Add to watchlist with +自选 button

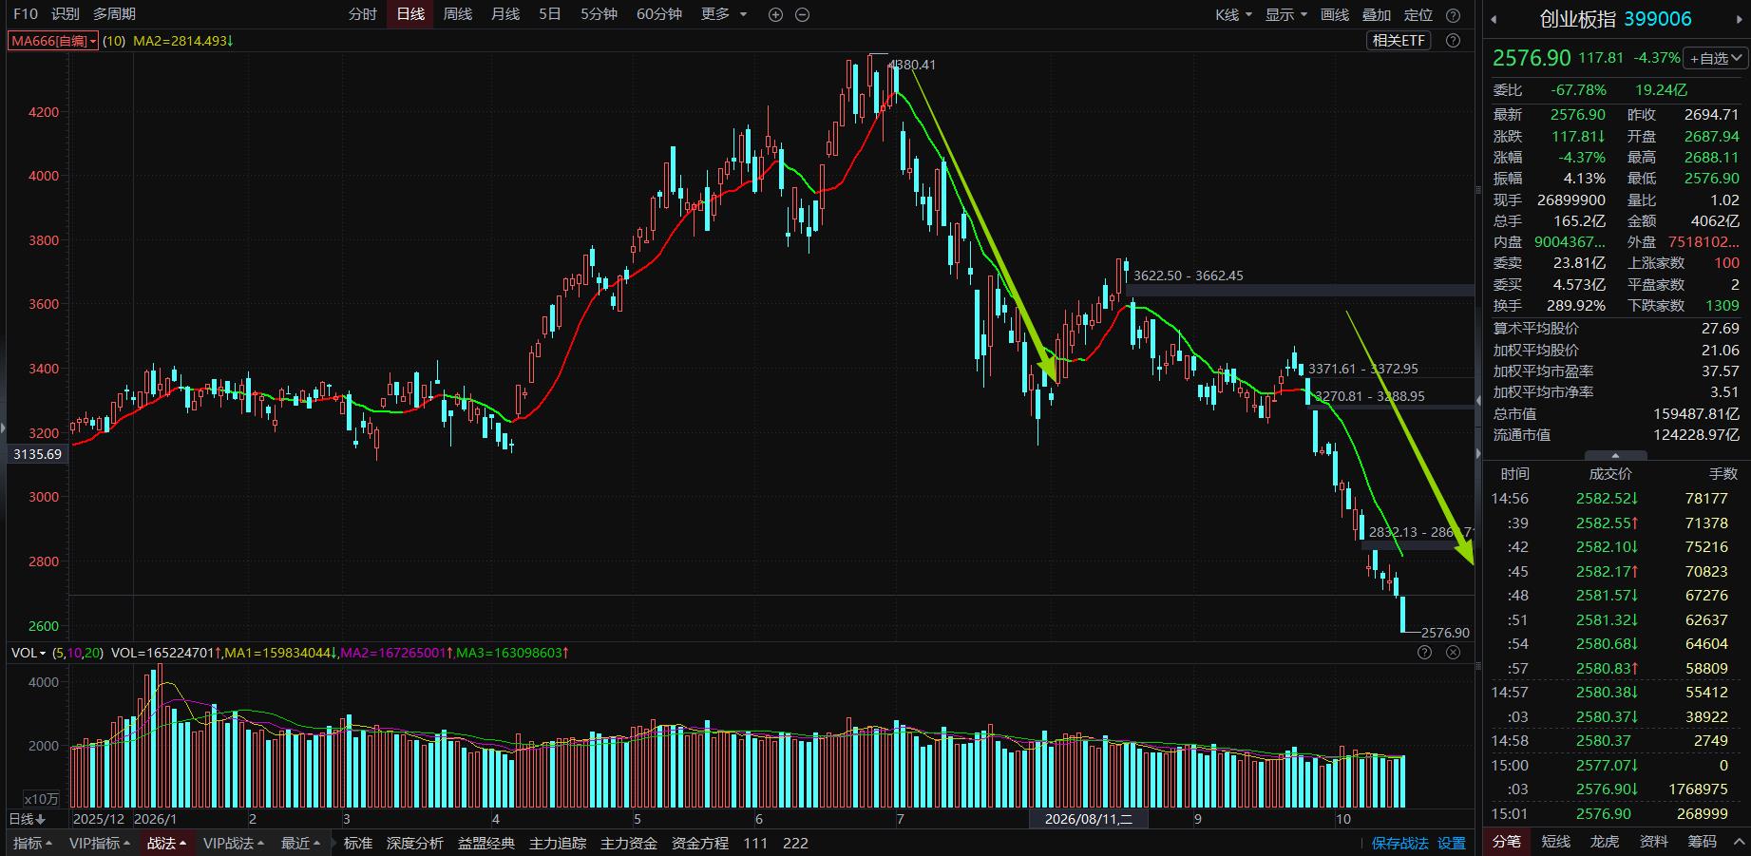pyautogui.click(x=1715, y=58)
